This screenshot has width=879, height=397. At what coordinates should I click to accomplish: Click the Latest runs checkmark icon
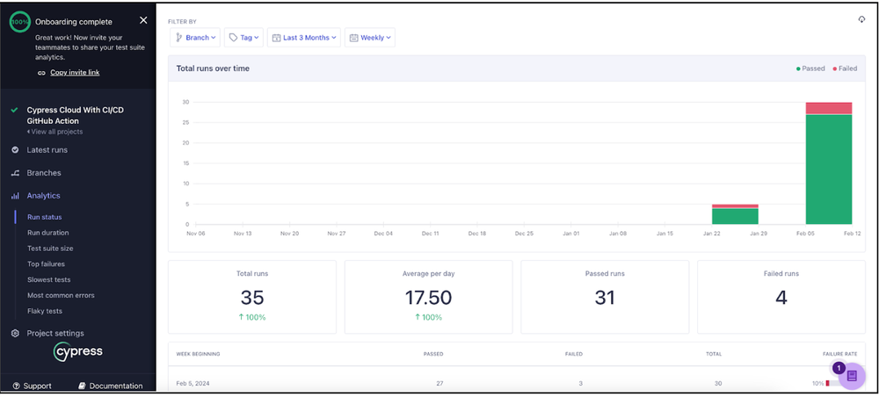15,150
